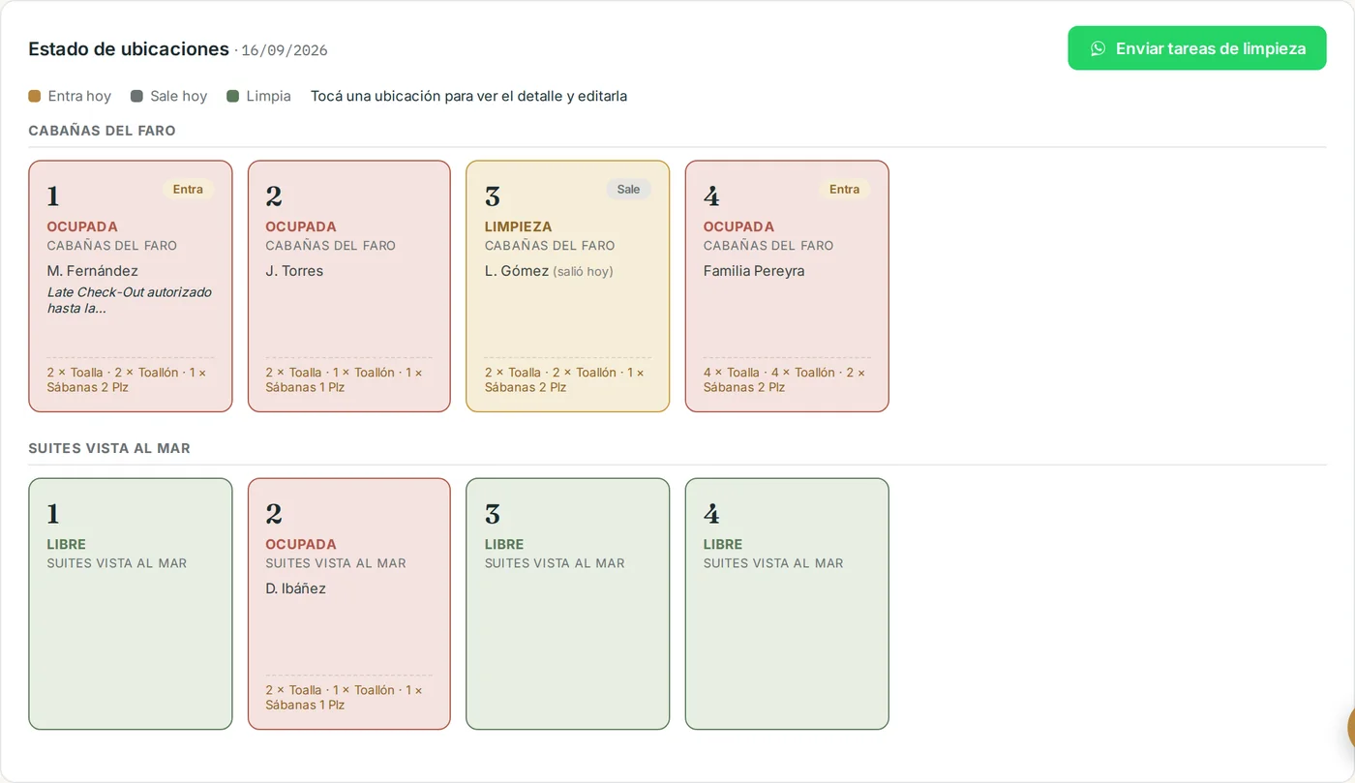
Task: Click the linen list on D. Ibáñez's card
Action: coord(345,697)
